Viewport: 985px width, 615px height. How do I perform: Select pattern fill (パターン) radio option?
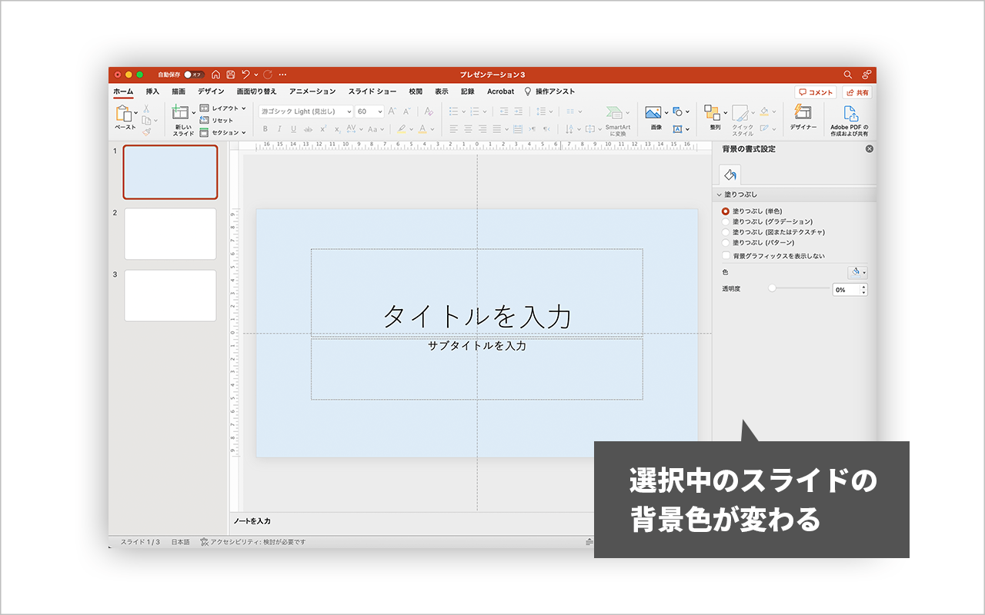[726, 243]
